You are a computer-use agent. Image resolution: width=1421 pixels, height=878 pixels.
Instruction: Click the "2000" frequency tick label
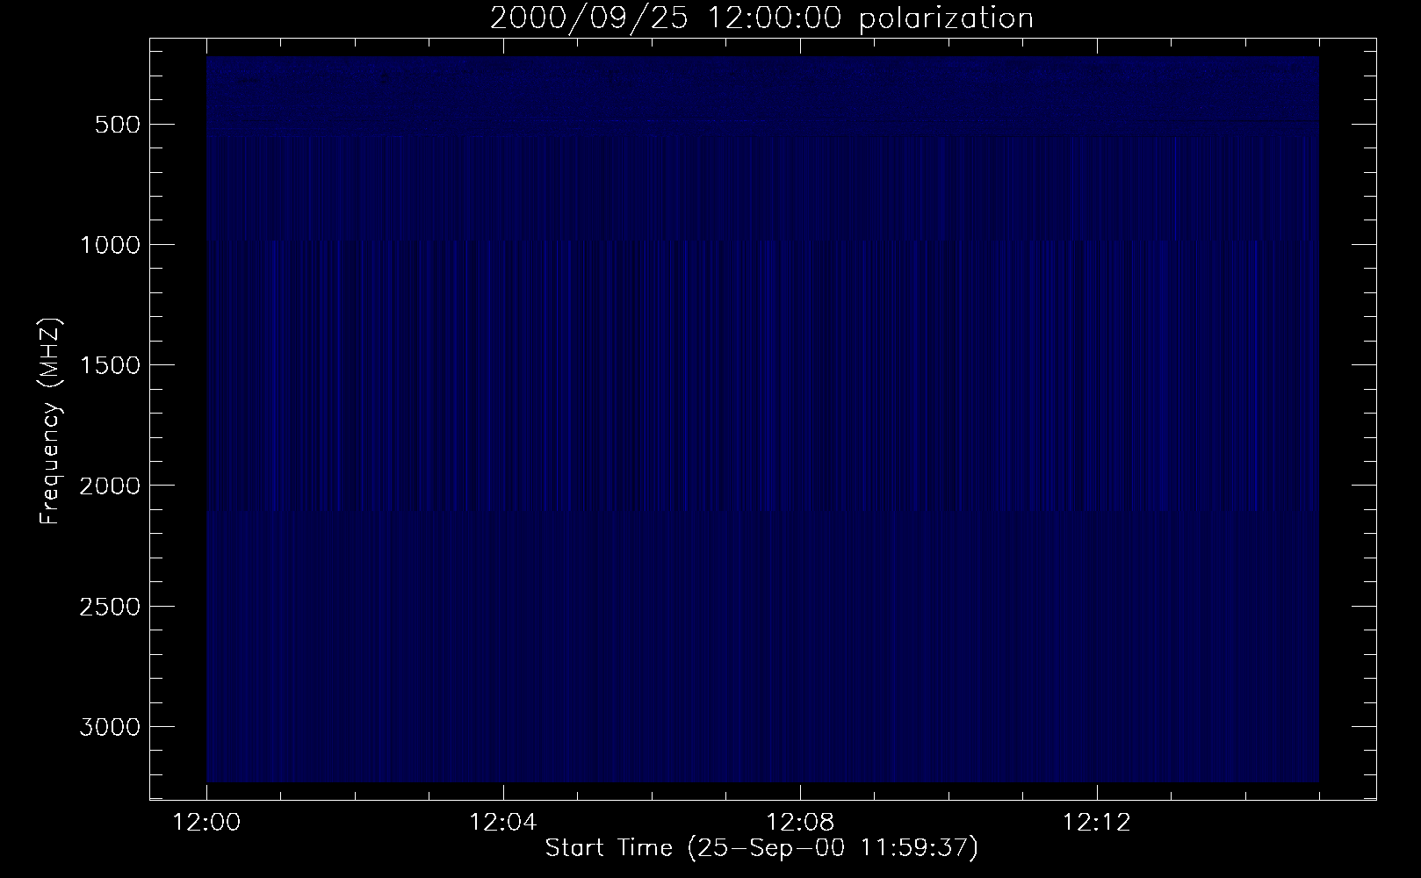111,486
